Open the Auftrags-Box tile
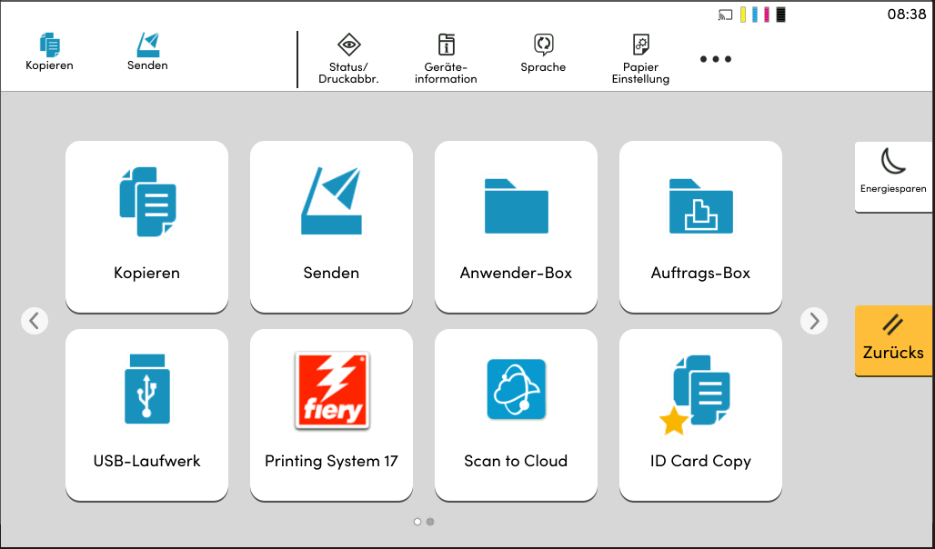This screenshot has height=549, width=935. [700, 226]
